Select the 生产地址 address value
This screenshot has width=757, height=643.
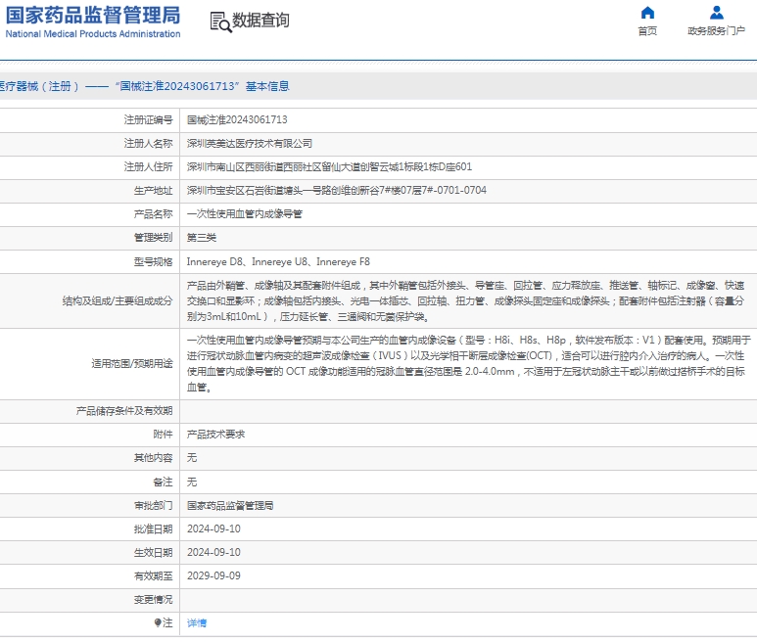(x=337, y=191)
